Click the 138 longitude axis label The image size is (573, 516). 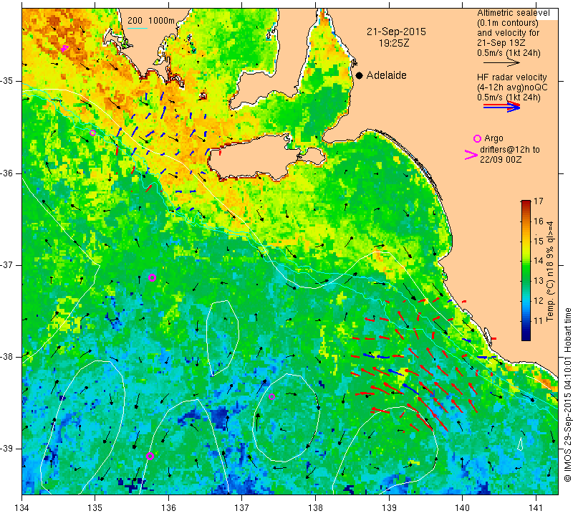click(315, 507)
